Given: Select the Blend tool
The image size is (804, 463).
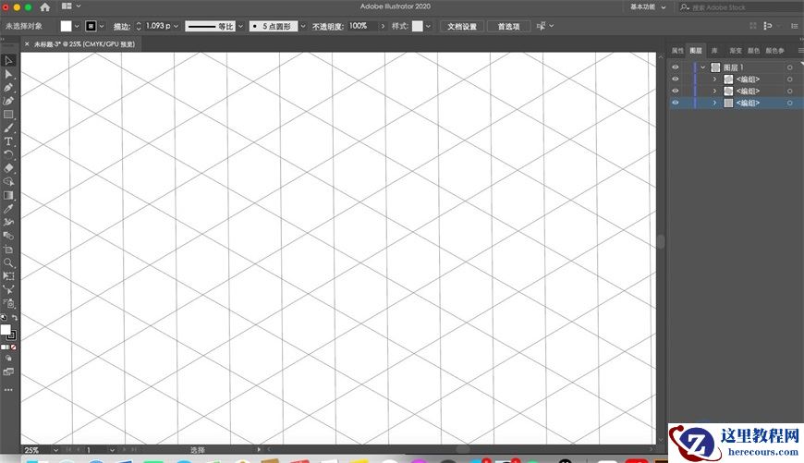Looking at the screenshot, I should point(8,236).
